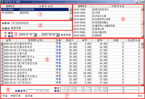Click up arrow of client list scrollbar
This screenshot has height=99, width=145.
[x=142, y=9]
